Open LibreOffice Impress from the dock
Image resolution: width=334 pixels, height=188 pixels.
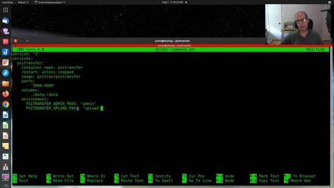point(6,136)
